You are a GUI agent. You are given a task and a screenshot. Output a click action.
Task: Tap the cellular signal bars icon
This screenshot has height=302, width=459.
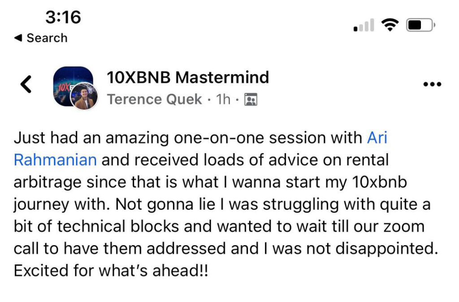[364, 26]
